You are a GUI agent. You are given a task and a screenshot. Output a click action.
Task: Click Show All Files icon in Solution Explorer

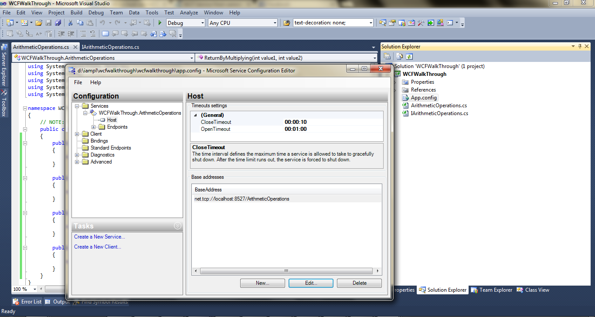(x=400, y=56)
